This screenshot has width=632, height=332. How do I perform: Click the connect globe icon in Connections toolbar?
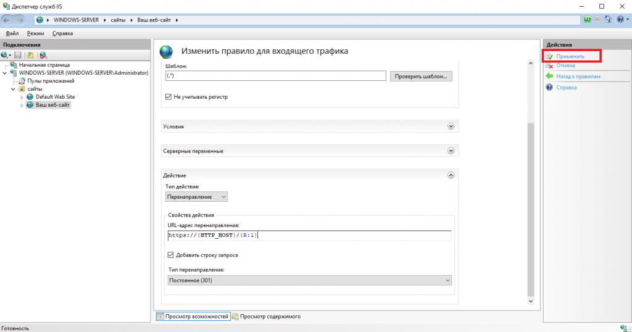(5, 55)
